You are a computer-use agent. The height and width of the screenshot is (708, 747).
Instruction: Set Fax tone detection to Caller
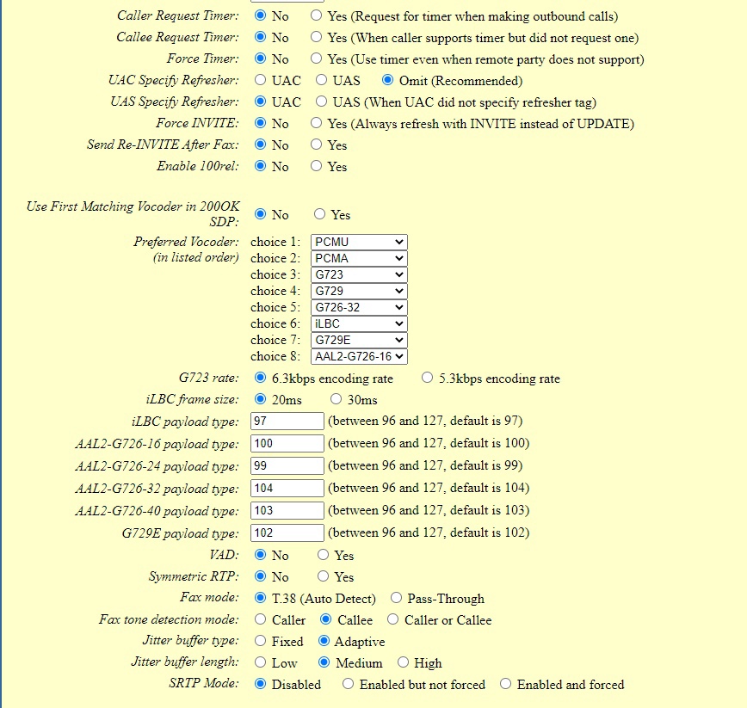click(260, 619)
